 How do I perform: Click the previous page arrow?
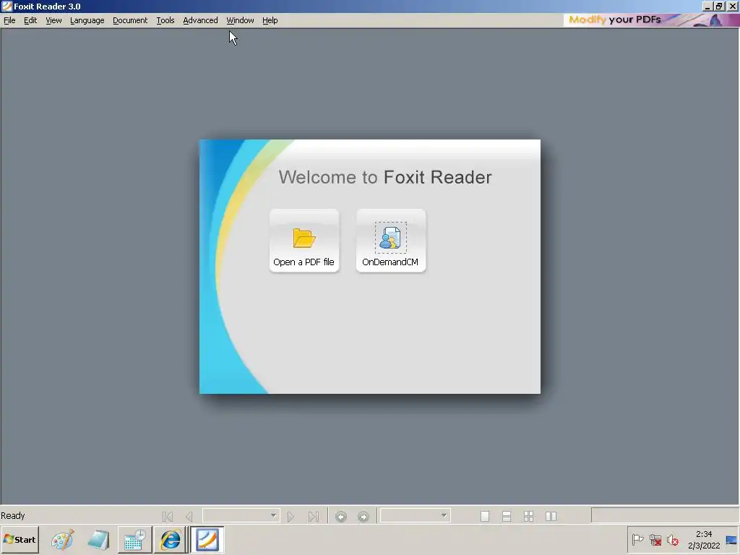coord(189,516)
